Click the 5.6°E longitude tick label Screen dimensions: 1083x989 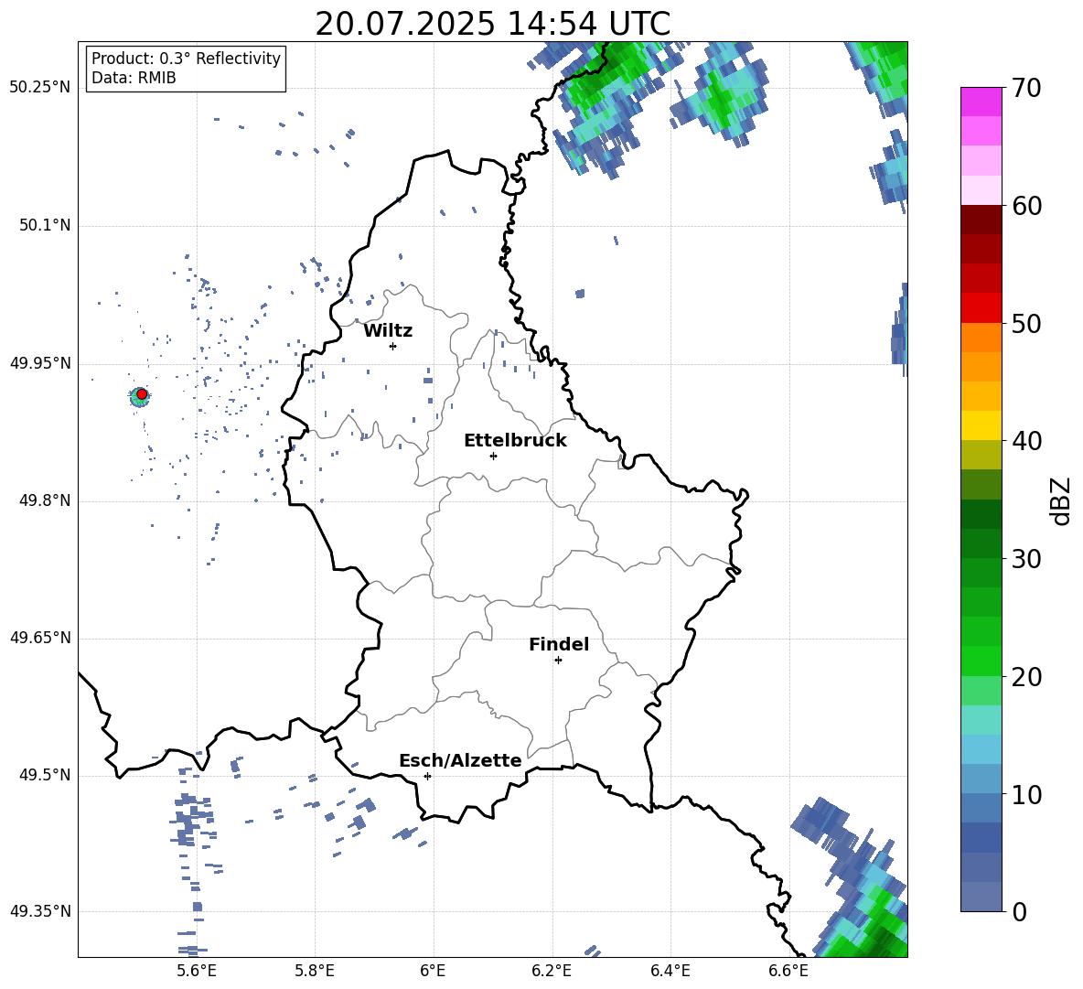(x=197, y=971)
